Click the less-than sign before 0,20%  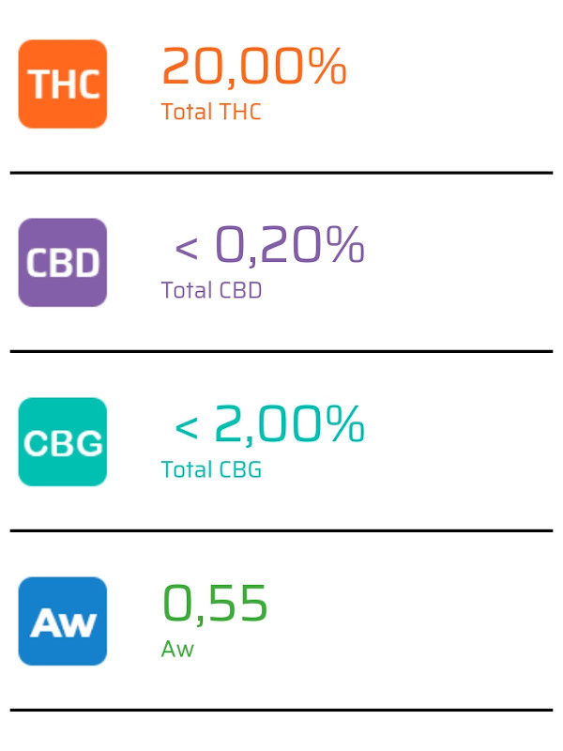coord(186,249)
